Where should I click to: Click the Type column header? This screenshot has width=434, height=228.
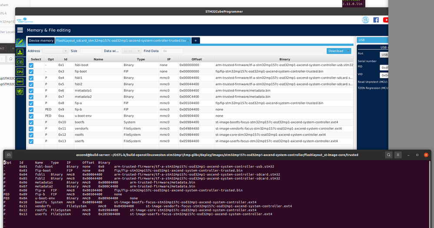141,59
